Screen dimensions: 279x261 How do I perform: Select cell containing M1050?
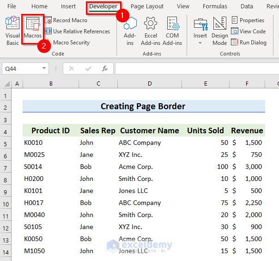(51, 251)
